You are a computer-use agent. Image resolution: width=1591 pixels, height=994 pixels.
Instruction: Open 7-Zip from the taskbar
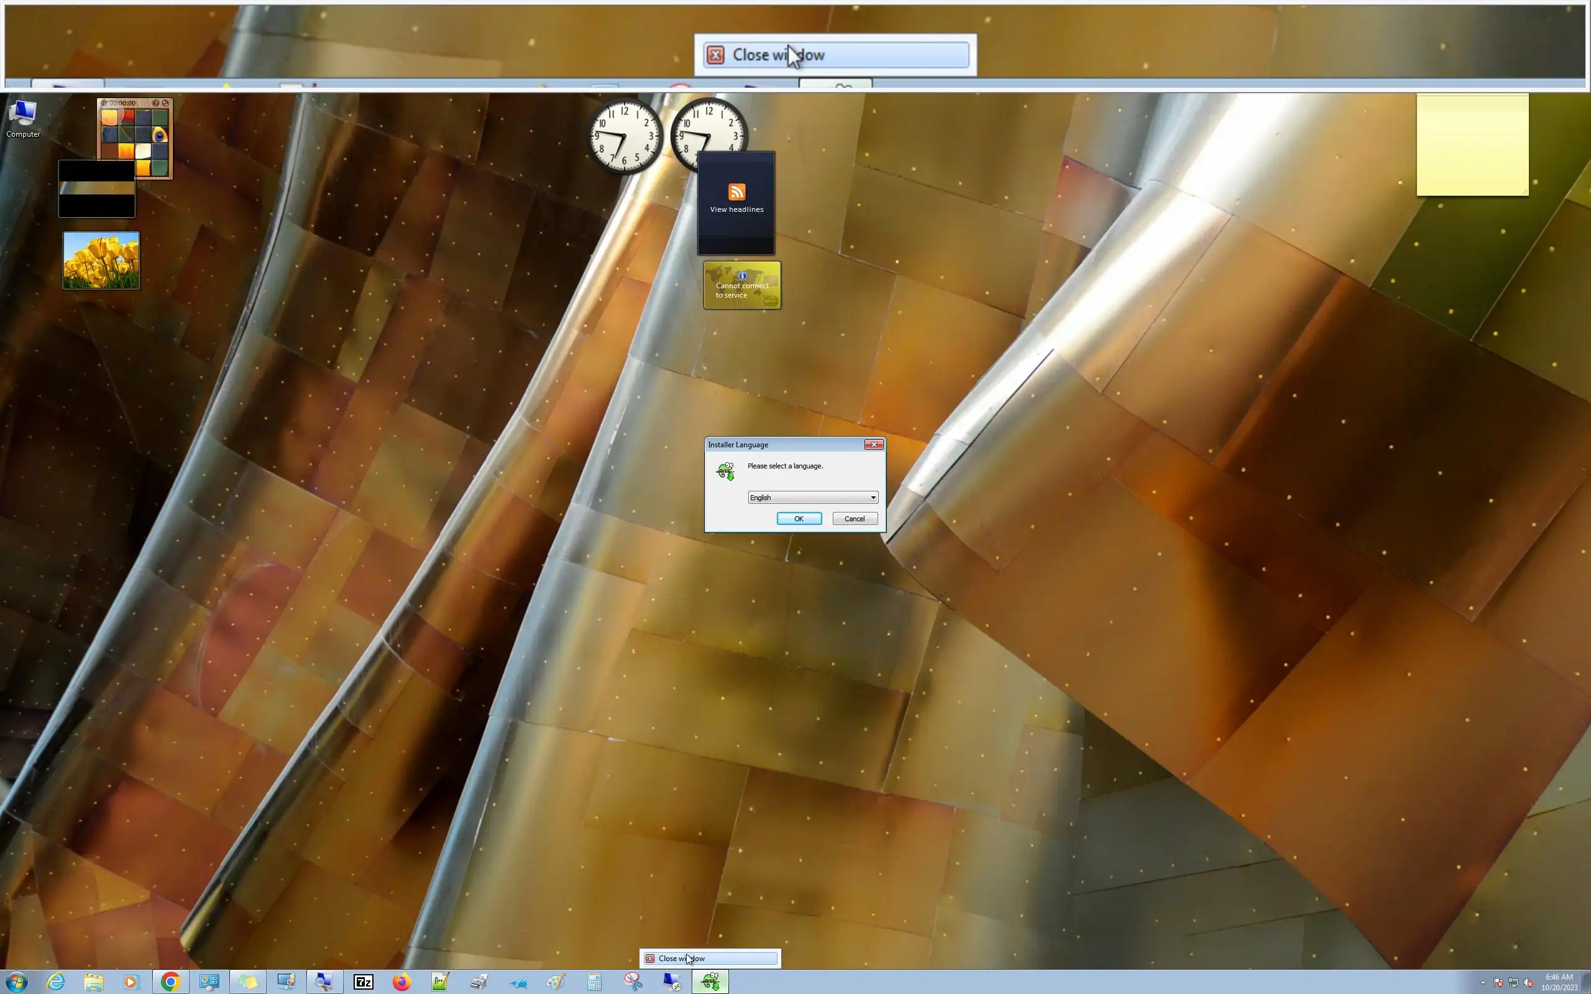point(364,982)
